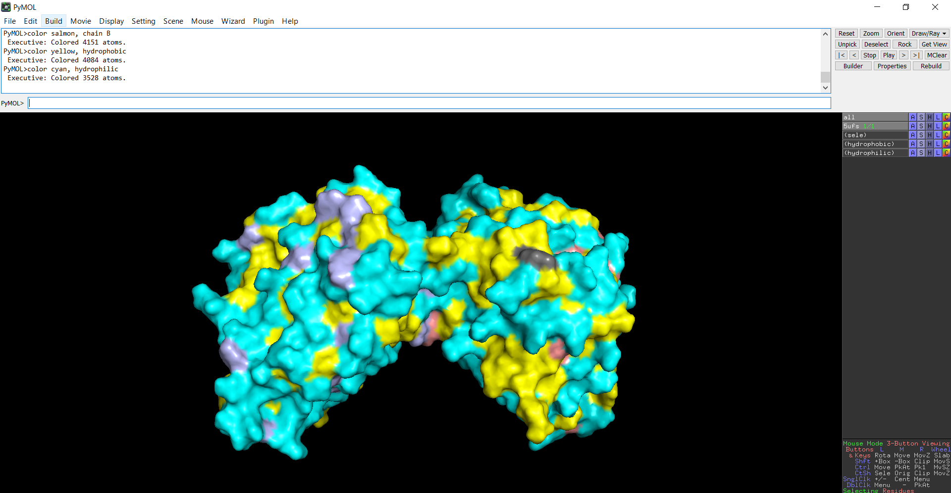Image resolution: width=951 pixels, height=493 pixels.
Task: Open Color menu for (hydrophilic)
Action: coord(946,153)
